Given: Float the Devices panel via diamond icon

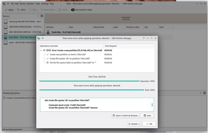Looking at the screenshot, I should coord(38,16).
